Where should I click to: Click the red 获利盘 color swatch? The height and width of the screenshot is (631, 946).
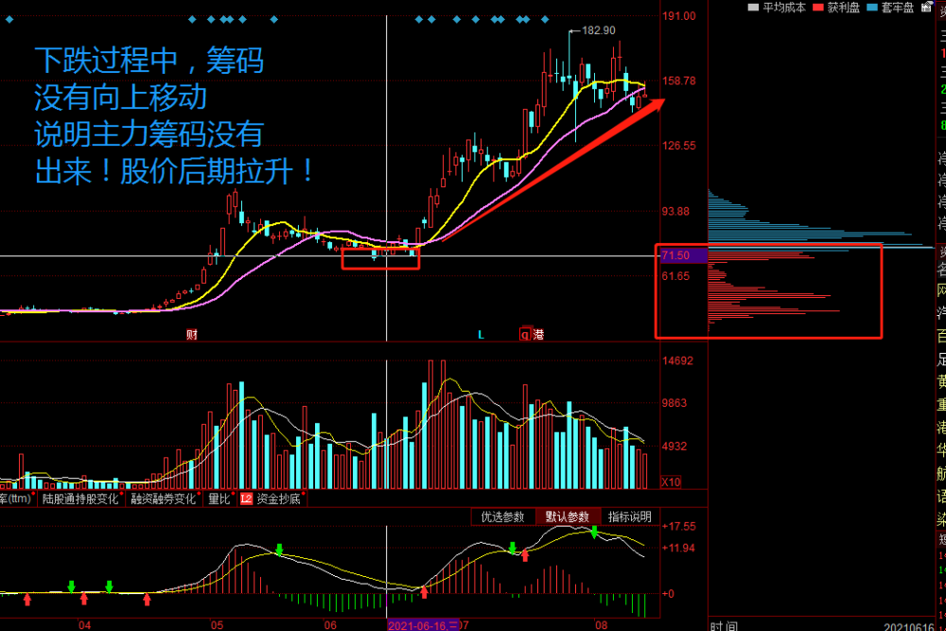[819, 9]
